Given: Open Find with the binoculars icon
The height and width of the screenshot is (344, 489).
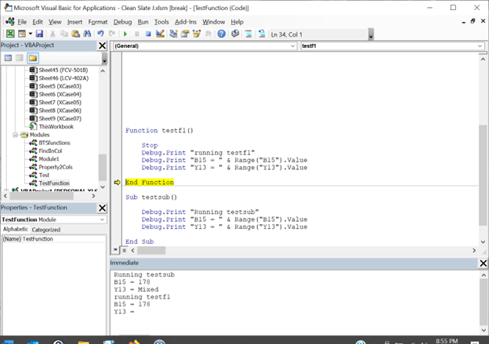Looking at the screenshot, I should 87,34.
